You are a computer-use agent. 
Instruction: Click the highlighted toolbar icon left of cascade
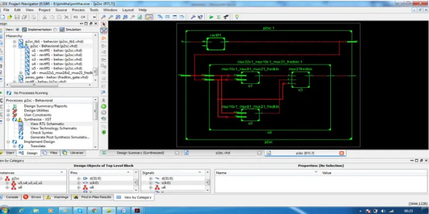click(x=149, y=17)
